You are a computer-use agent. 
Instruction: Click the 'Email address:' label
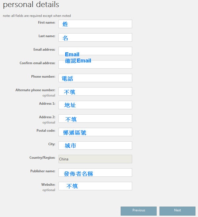pyautogui.click(x=44, y=50)
